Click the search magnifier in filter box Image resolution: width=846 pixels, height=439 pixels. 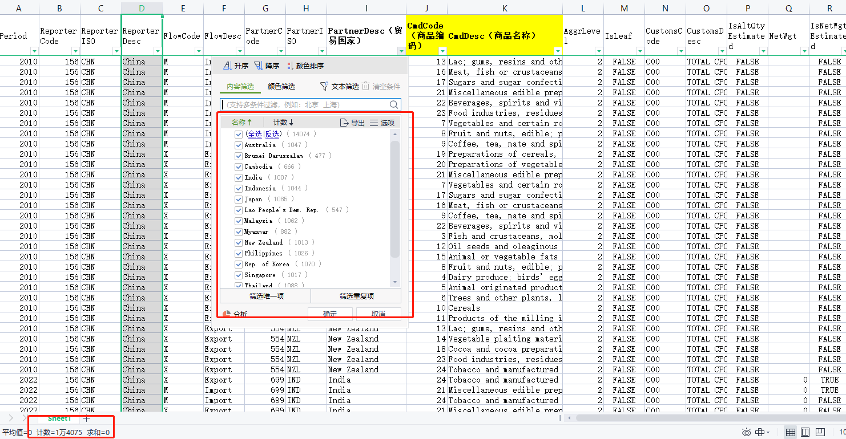pos(394,105)
